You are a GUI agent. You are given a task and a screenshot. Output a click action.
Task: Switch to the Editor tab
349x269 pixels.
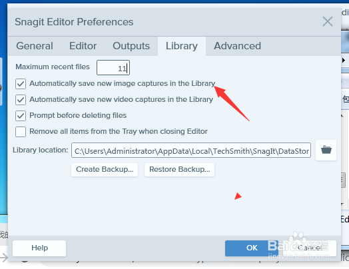[83, 46]
